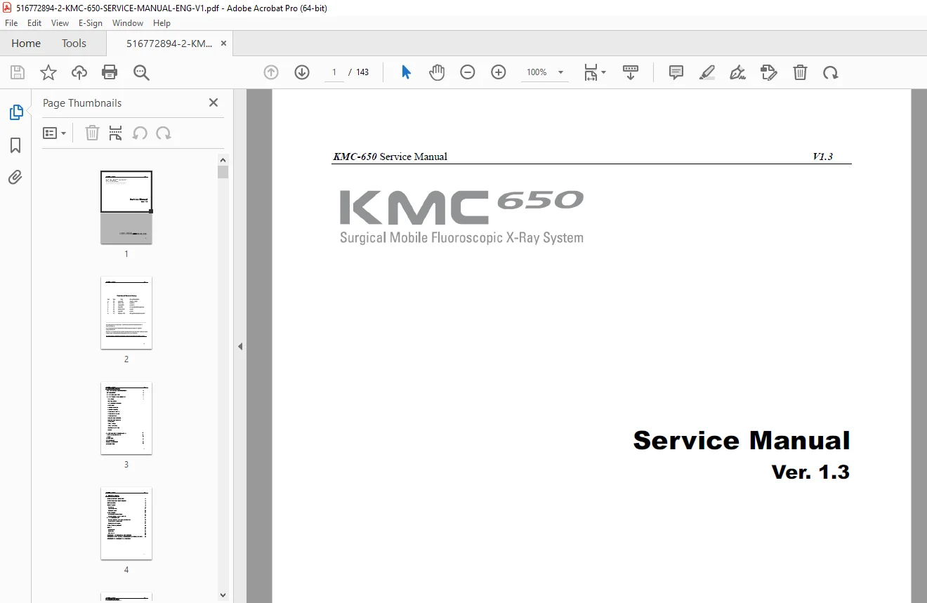Open the File menu
The image size is (927, 603).
pos(11,23)
